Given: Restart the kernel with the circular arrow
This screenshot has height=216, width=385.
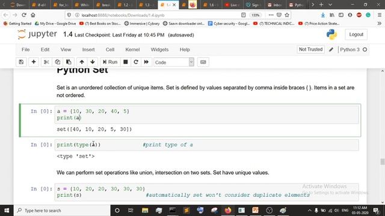Looking at the screenshot, I should click(136, 62).
